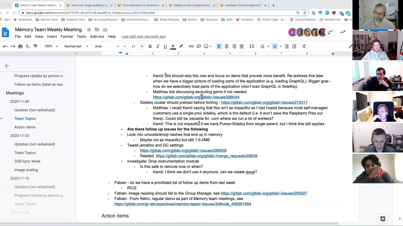Open Last edit was seconds ago history

coord(144,37)
